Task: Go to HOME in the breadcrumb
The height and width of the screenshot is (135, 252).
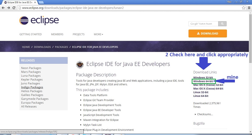Action: (x=26, y=47)
